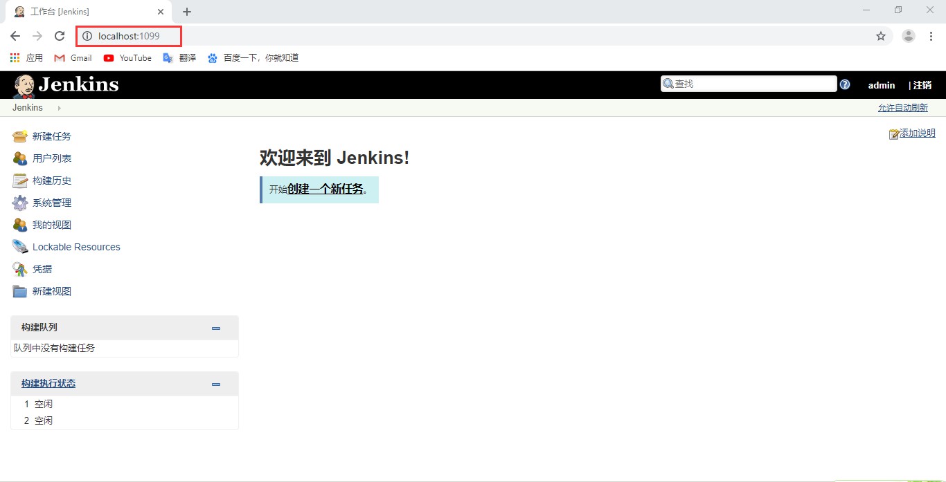946x482 pixels.
Task: Open the 用户列表 people icon
Action: 20,158
